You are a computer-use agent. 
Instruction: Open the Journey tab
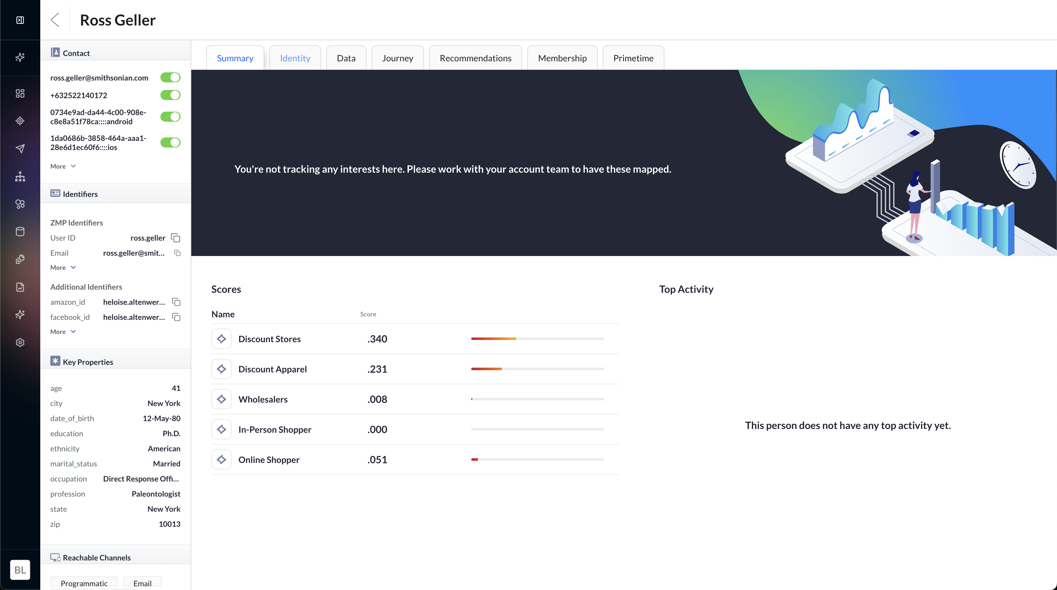(x=397, y=58)
